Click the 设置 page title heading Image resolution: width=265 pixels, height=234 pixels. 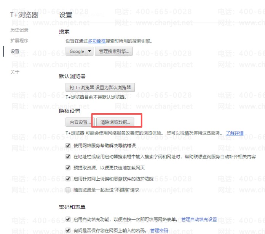(x=65, y=15)
